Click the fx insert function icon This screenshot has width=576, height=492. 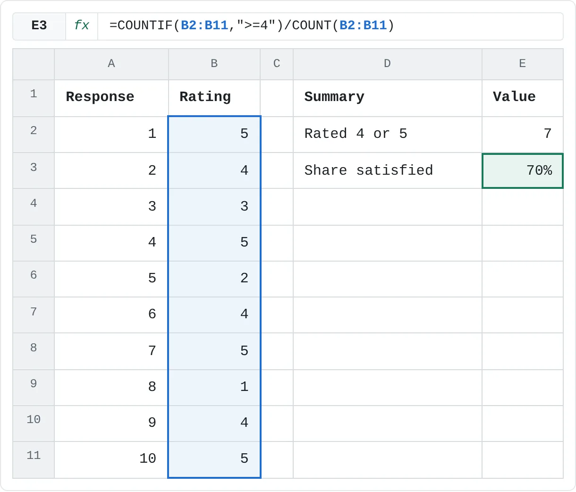pyautogui.click(x=82, y=25)
